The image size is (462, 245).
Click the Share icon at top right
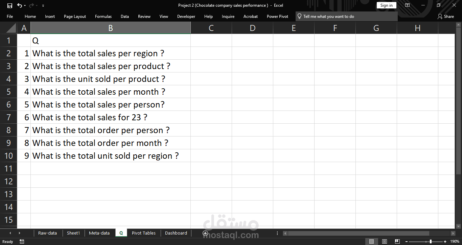446,16
